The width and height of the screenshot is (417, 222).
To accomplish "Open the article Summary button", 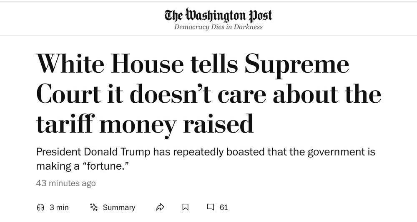I will (x=119, y=207).
